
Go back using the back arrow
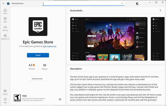[x=4, y=4]
